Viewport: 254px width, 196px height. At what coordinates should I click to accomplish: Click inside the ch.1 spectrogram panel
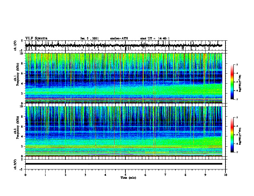click(123, 78)
